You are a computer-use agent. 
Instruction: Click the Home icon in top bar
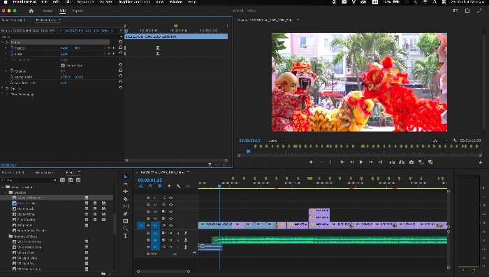click(x=31, y=10)
